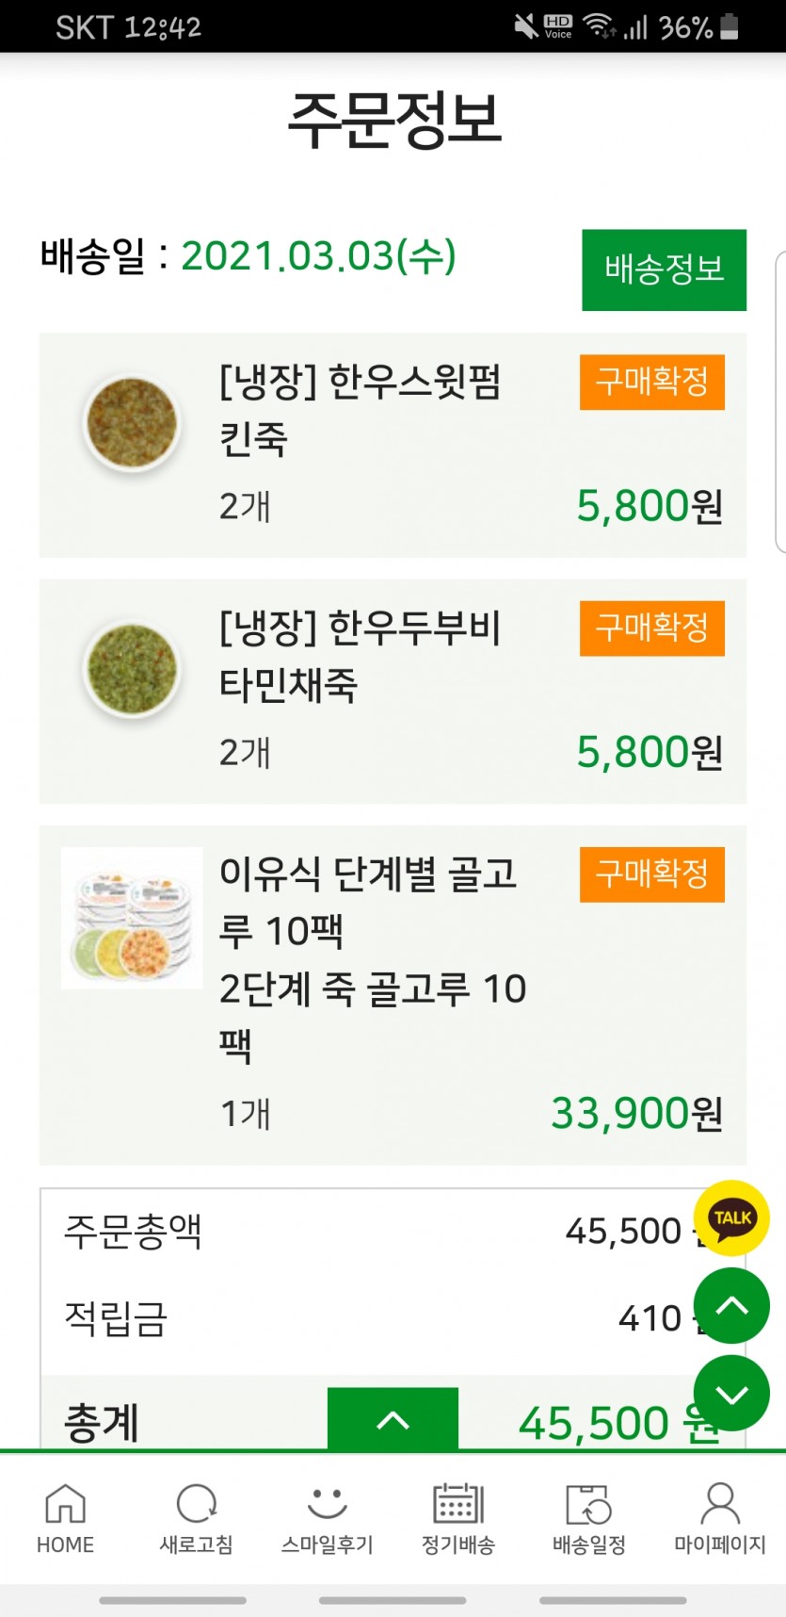
Task: Tap the round scroll-up arrow button
Action: tap(731, 1305)
